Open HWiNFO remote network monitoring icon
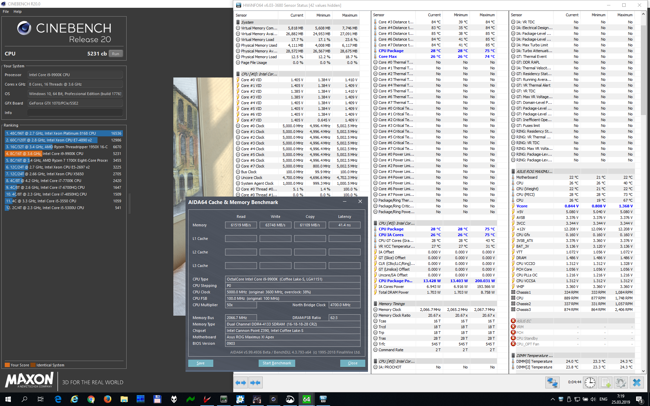 552,383
